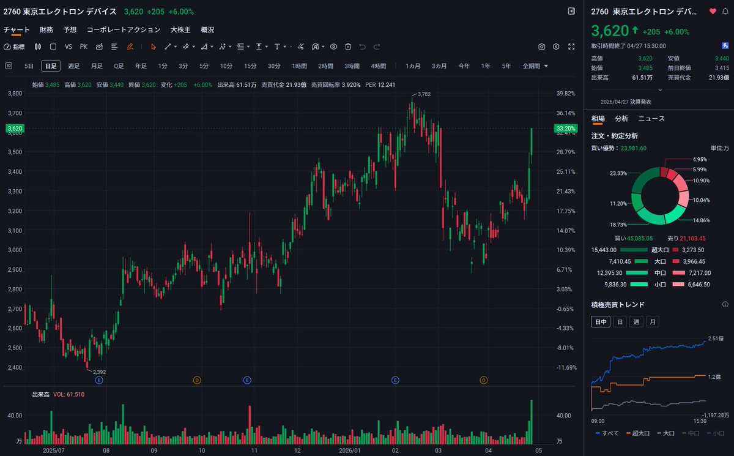Change the candlestick chart type icon

38,47
